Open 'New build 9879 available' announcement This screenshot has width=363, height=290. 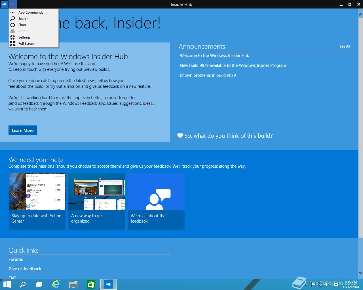click(x=233, y=65)
